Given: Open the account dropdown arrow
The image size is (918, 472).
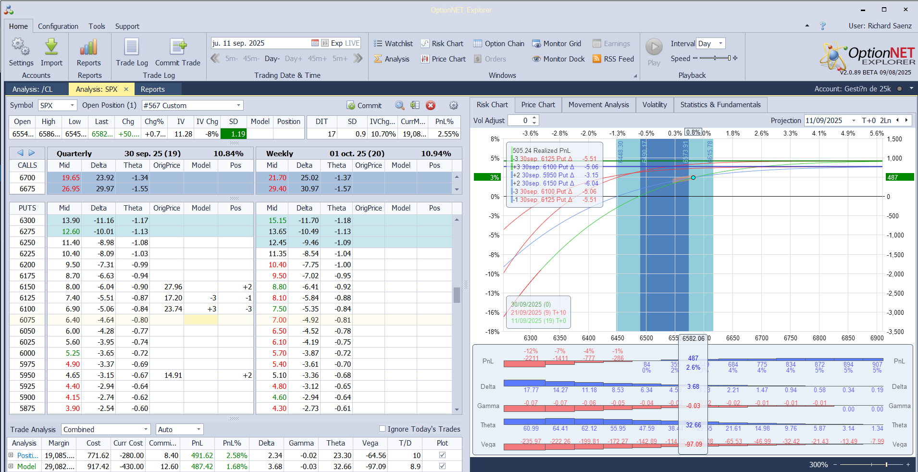Looking at the screenshot, I should coord(911,88).
